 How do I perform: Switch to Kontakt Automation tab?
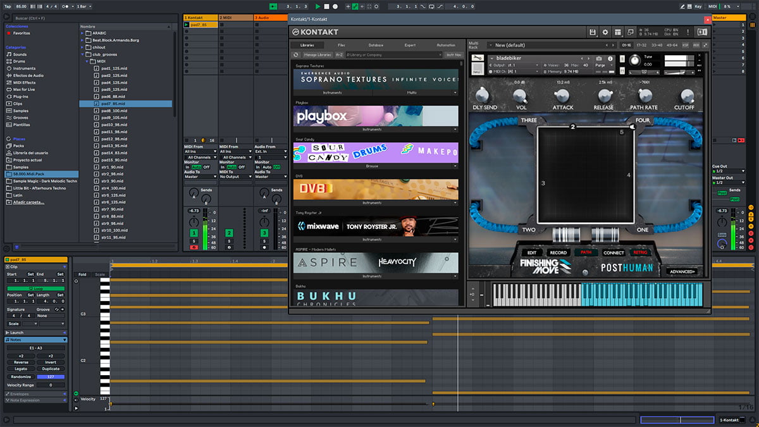click(x=445, y=46)
